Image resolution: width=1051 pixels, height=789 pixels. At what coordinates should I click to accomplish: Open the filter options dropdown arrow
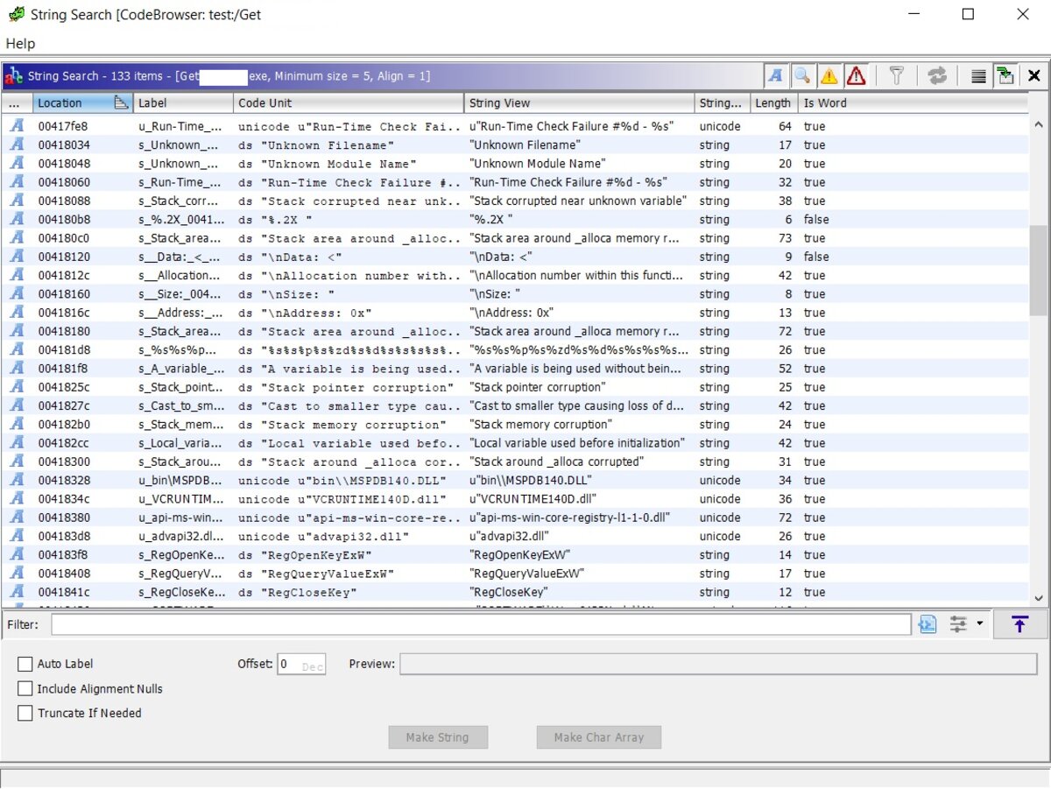coord(979,624)
